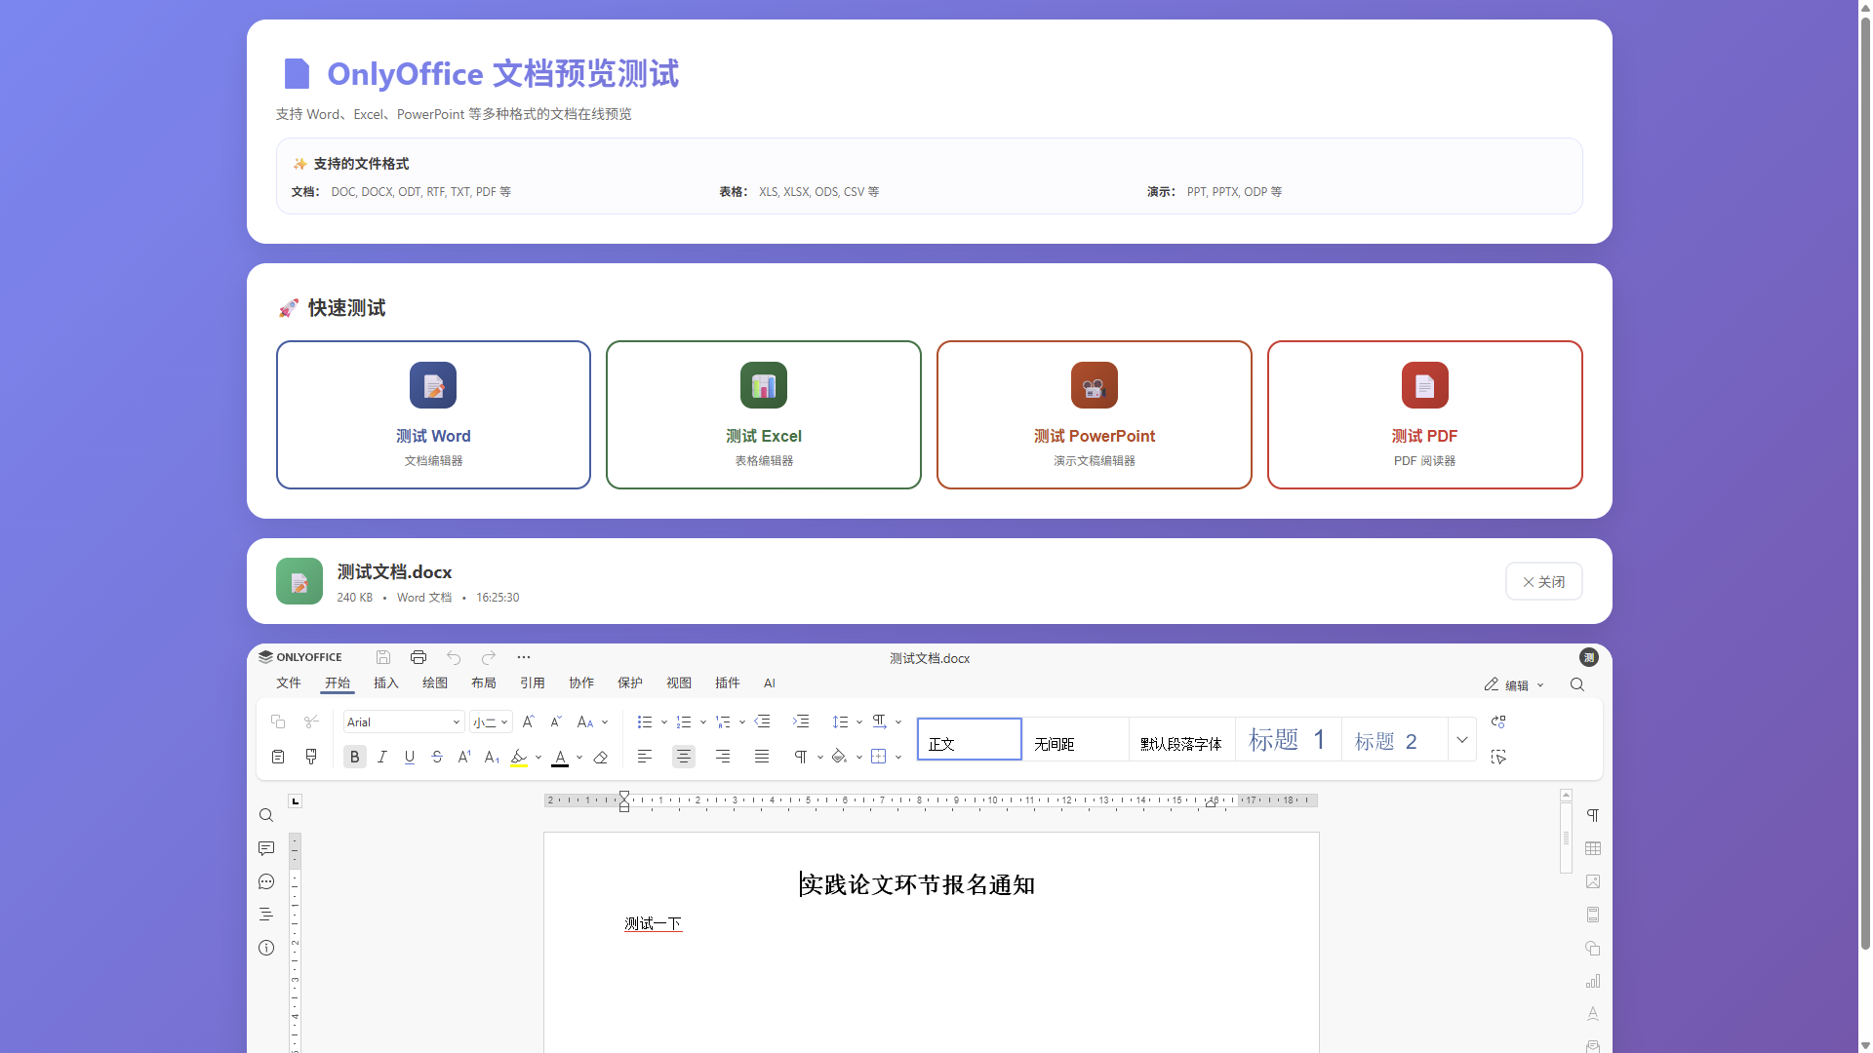Apply the yellow highlight color swatch
Screen dimensions: 1873x1053
coord(519,758)
